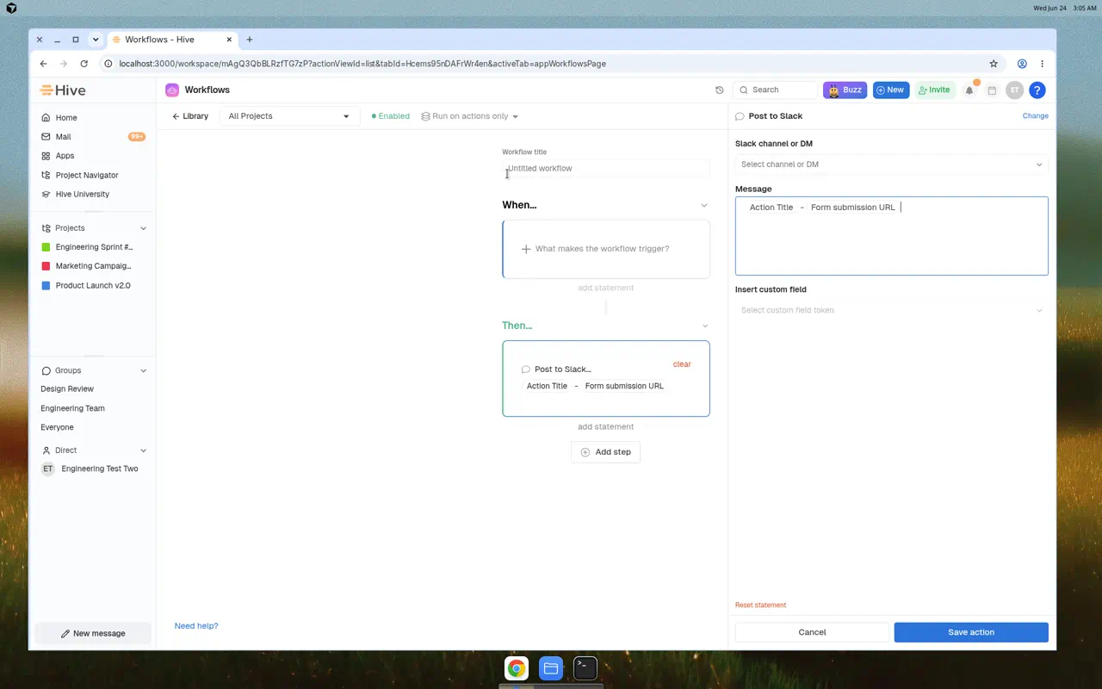Click New message button
Image resolution: width=1102 pixels, height=689 pixels.
pyautogui.click(x=93, y=633)
